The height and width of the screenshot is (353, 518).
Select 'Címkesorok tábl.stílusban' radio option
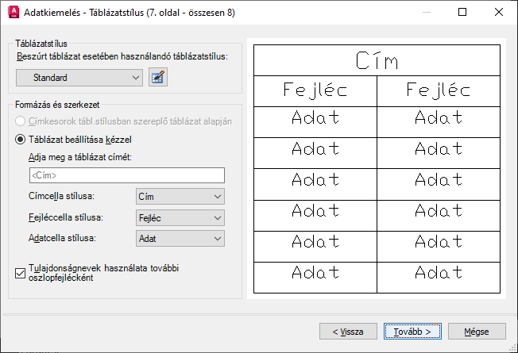click(x=21, y=121)
